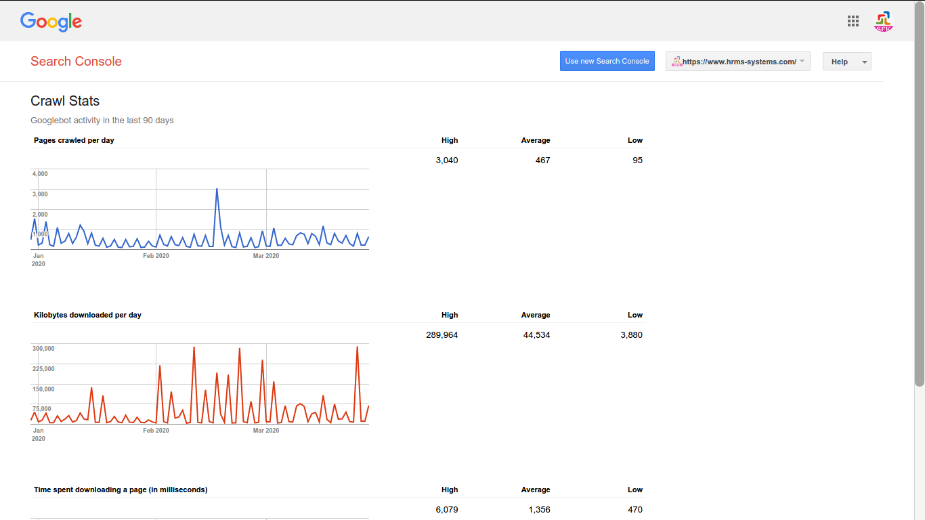Open the Help dropdown arrow
925x520 pixels.
(x=864, y=62)
